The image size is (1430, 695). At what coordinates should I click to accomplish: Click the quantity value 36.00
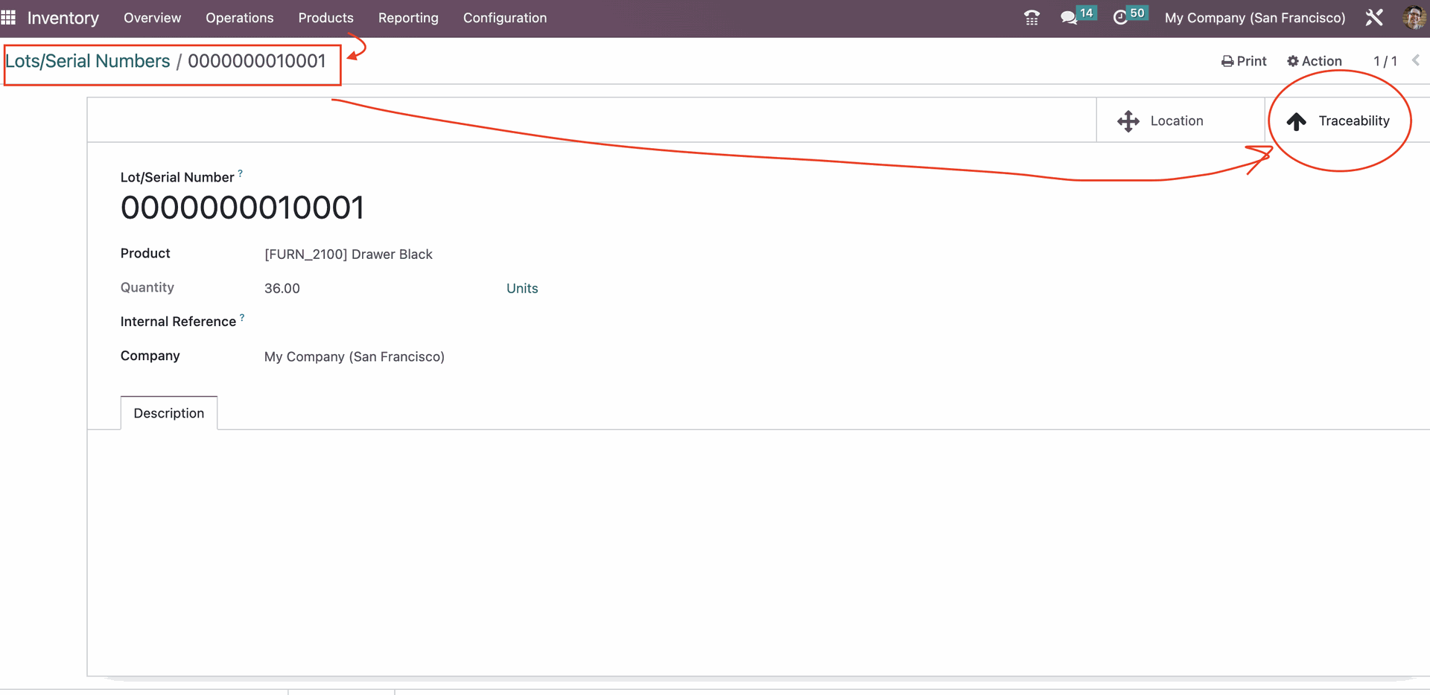point(282,289)
